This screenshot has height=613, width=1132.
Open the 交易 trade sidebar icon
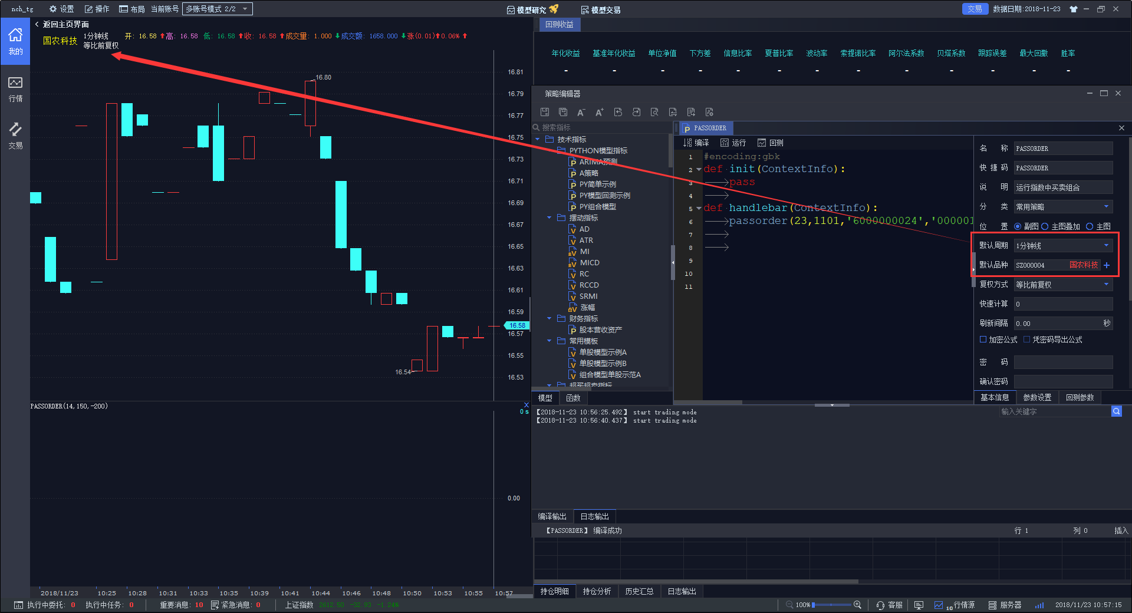(x=15, y=136)
